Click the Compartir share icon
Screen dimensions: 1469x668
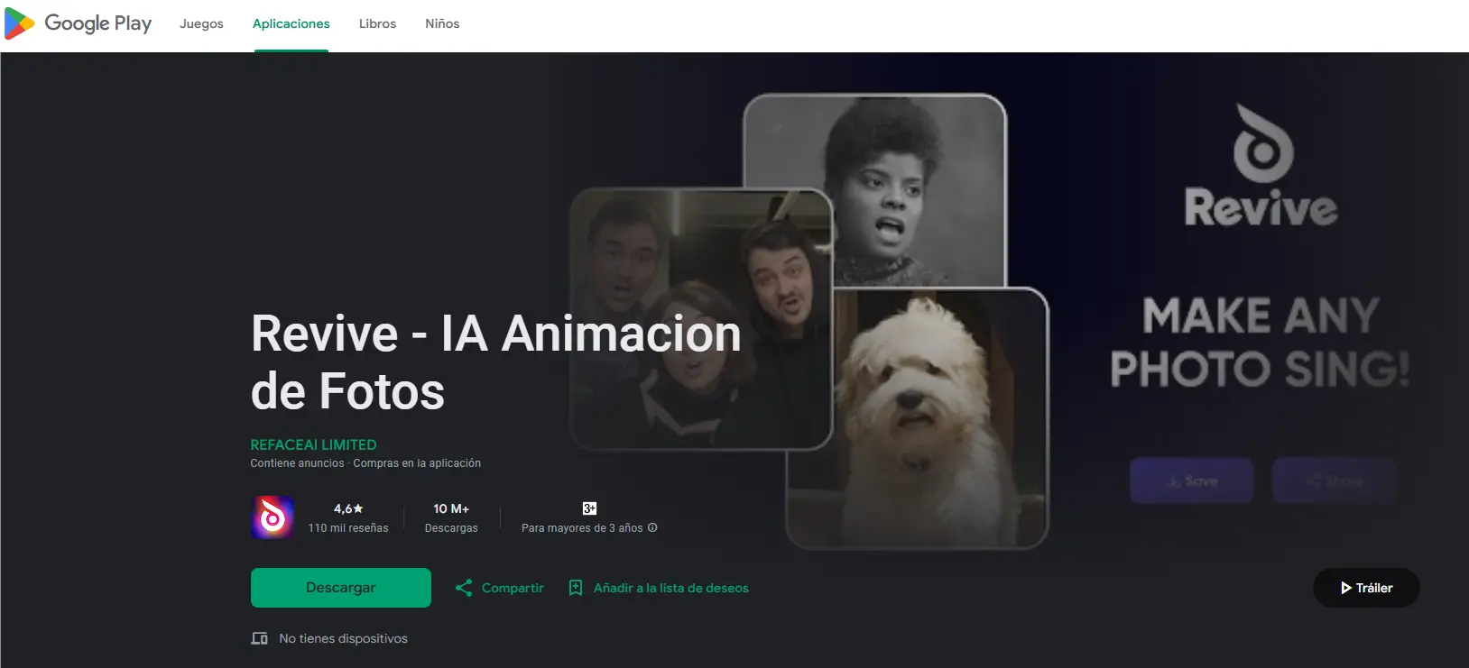464,588
